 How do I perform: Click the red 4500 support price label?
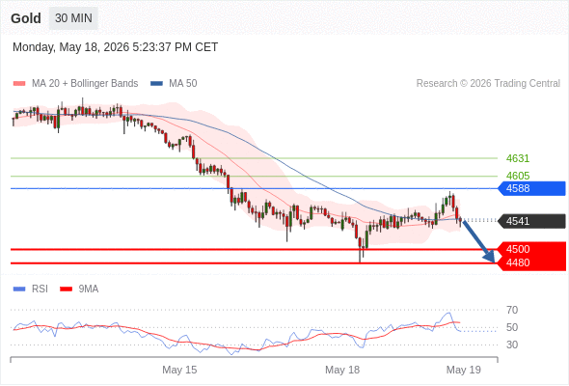518,249
